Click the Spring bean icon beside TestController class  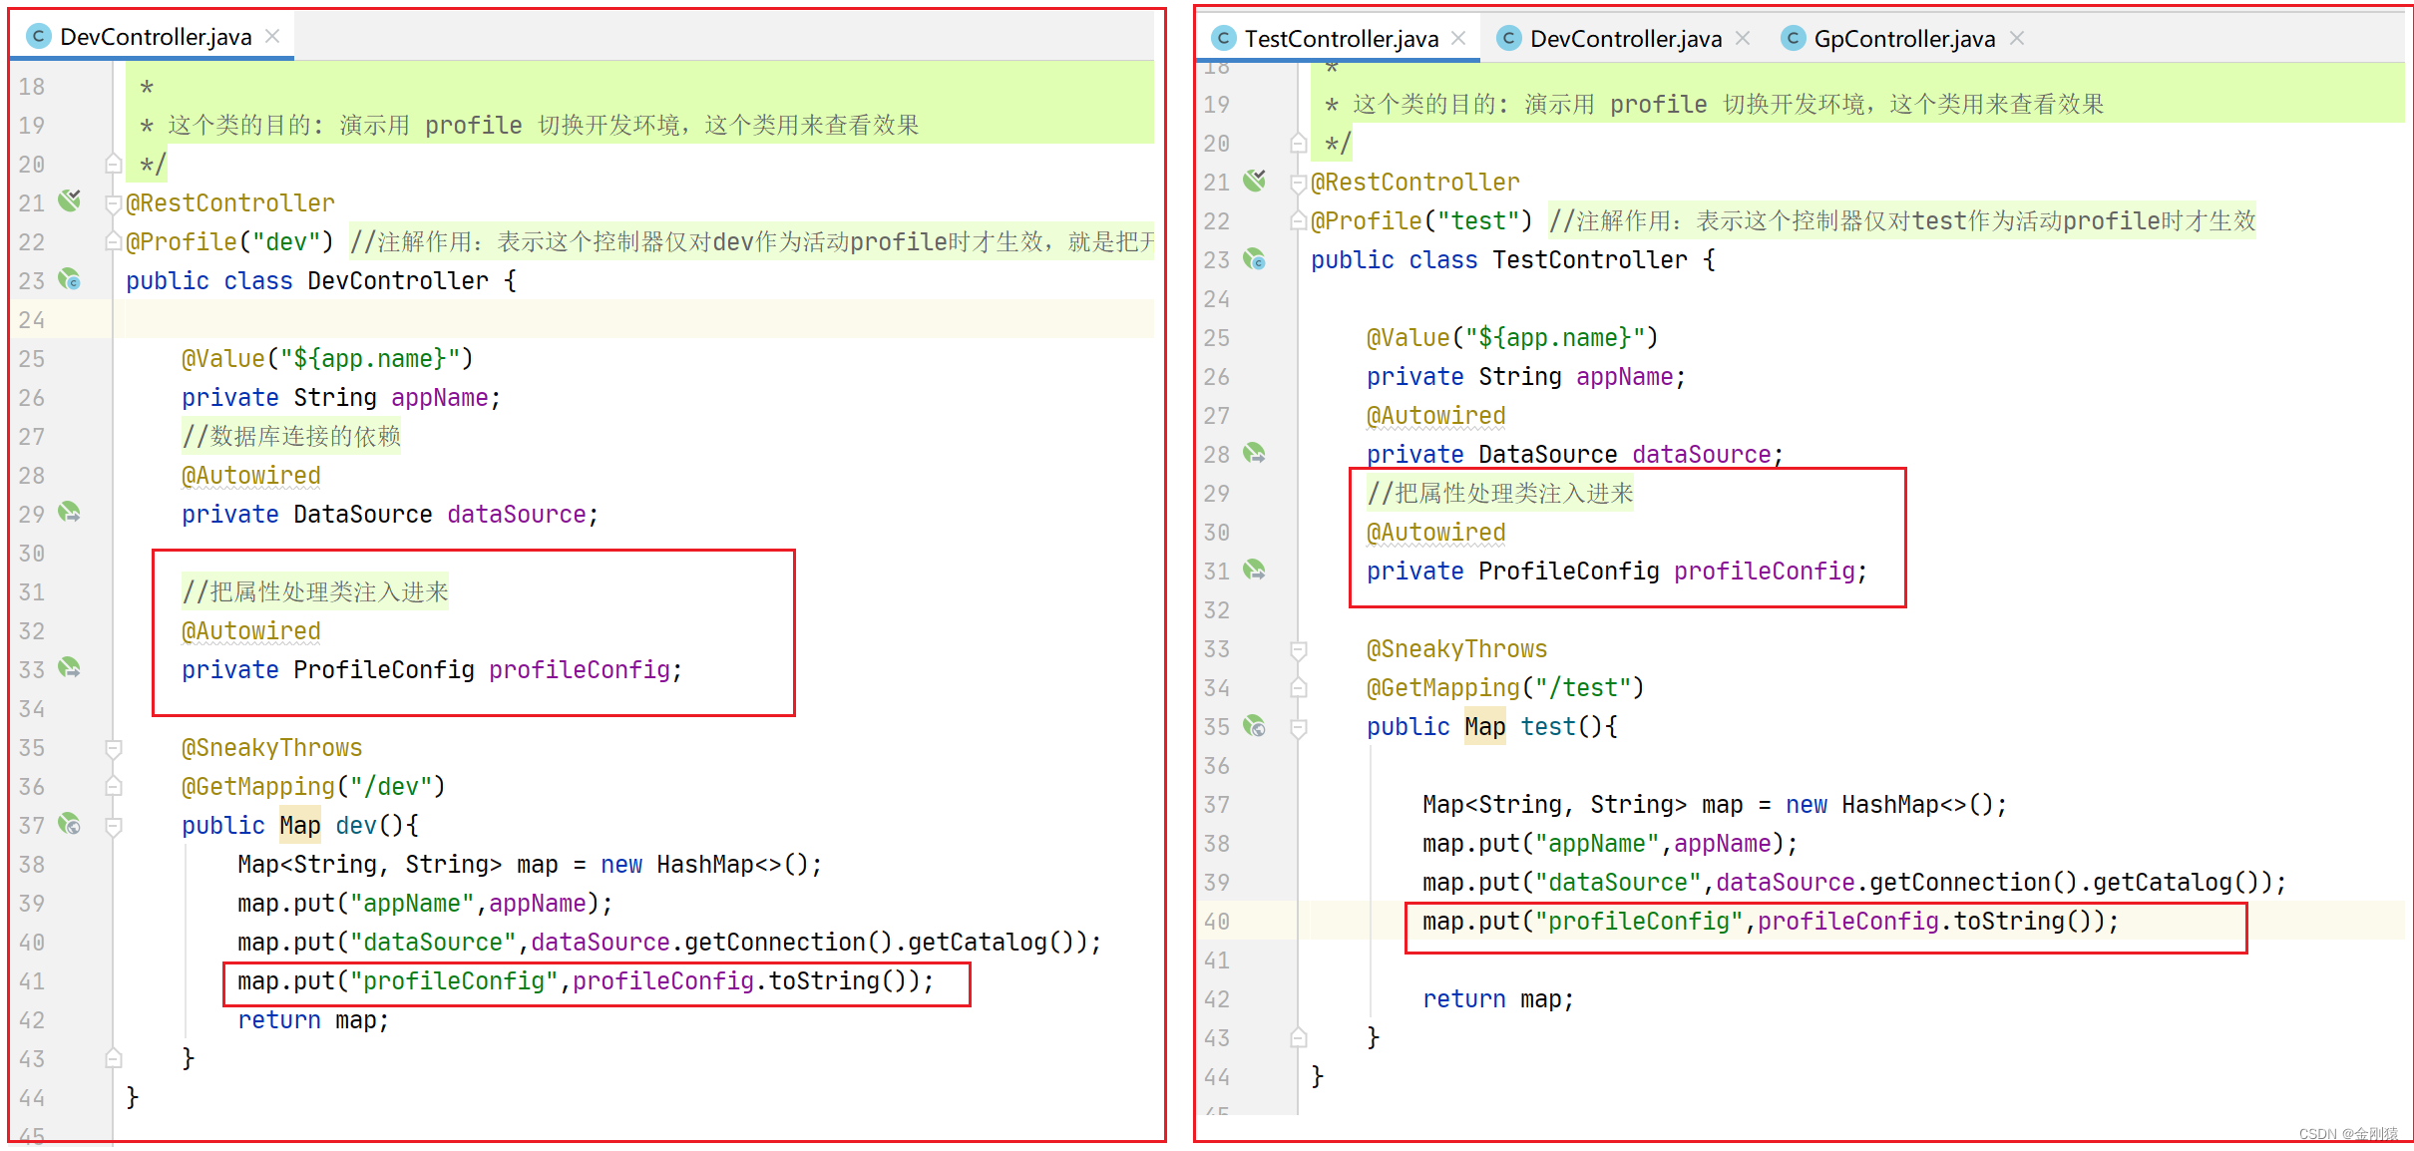click(x=1256, y=259)
